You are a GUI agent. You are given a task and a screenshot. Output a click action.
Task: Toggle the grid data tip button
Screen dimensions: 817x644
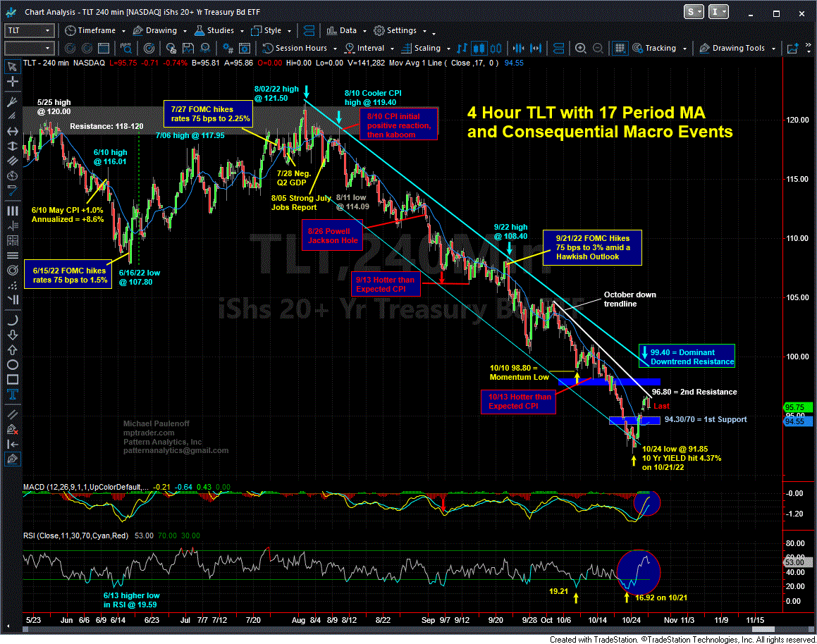[x=620, y=49]
